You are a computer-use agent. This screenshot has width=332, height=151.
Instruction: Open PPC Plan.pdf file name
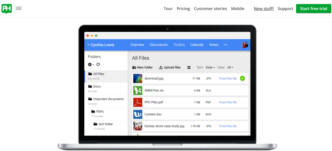pos(154,102)
